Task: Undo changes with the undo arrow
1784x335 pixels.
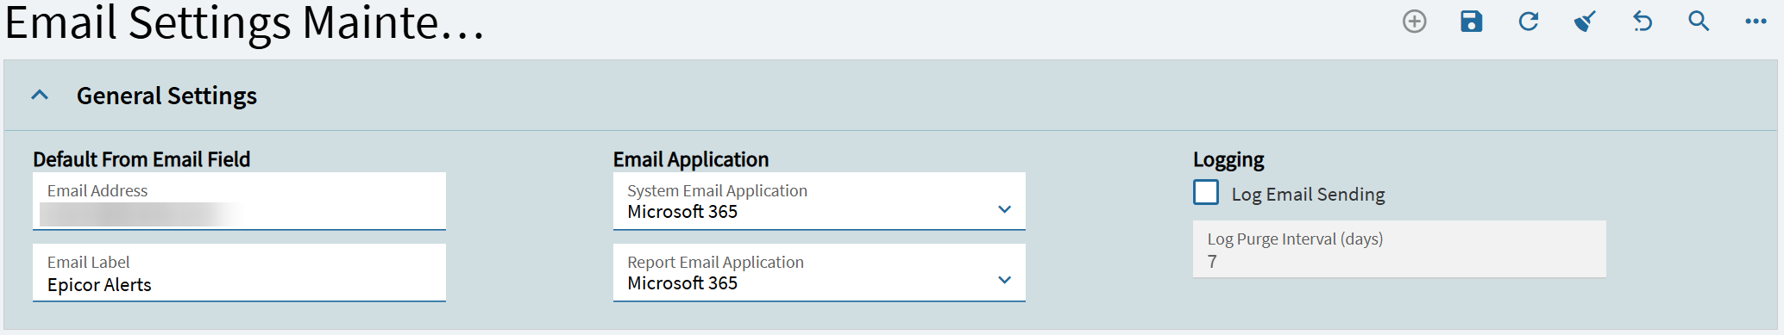Action: 1643,22
